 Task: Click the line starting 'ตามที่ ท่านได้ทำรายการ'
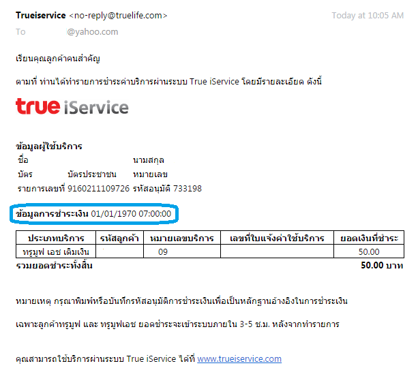coord(168,81)
